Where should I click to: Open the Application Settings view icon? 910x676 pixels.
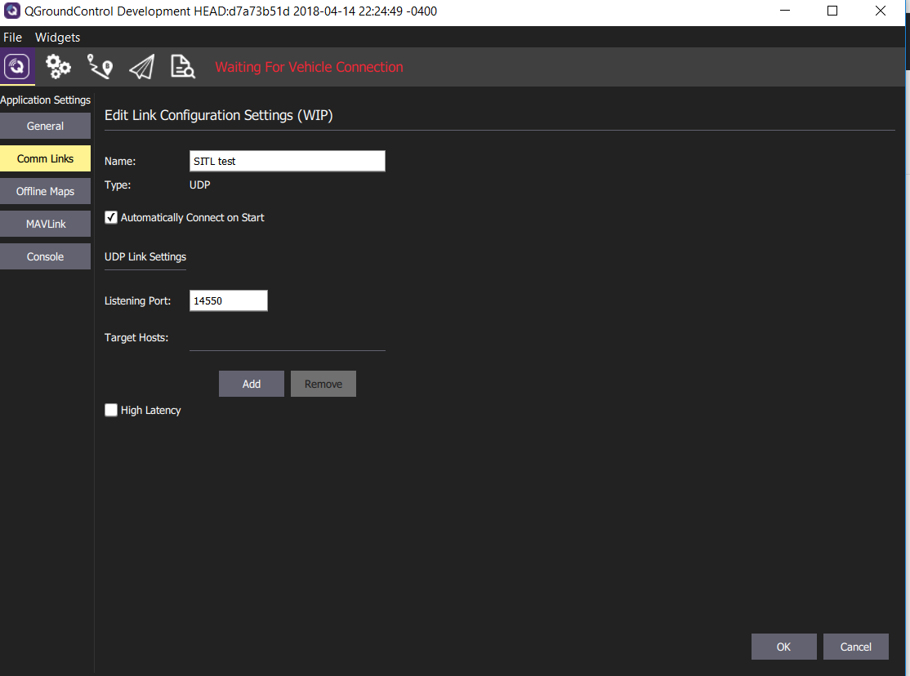point(17,66)
